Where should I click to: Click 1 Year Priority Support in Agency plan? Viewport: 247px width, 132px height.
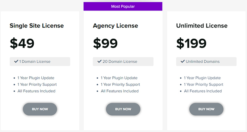(x=120, y=85)
